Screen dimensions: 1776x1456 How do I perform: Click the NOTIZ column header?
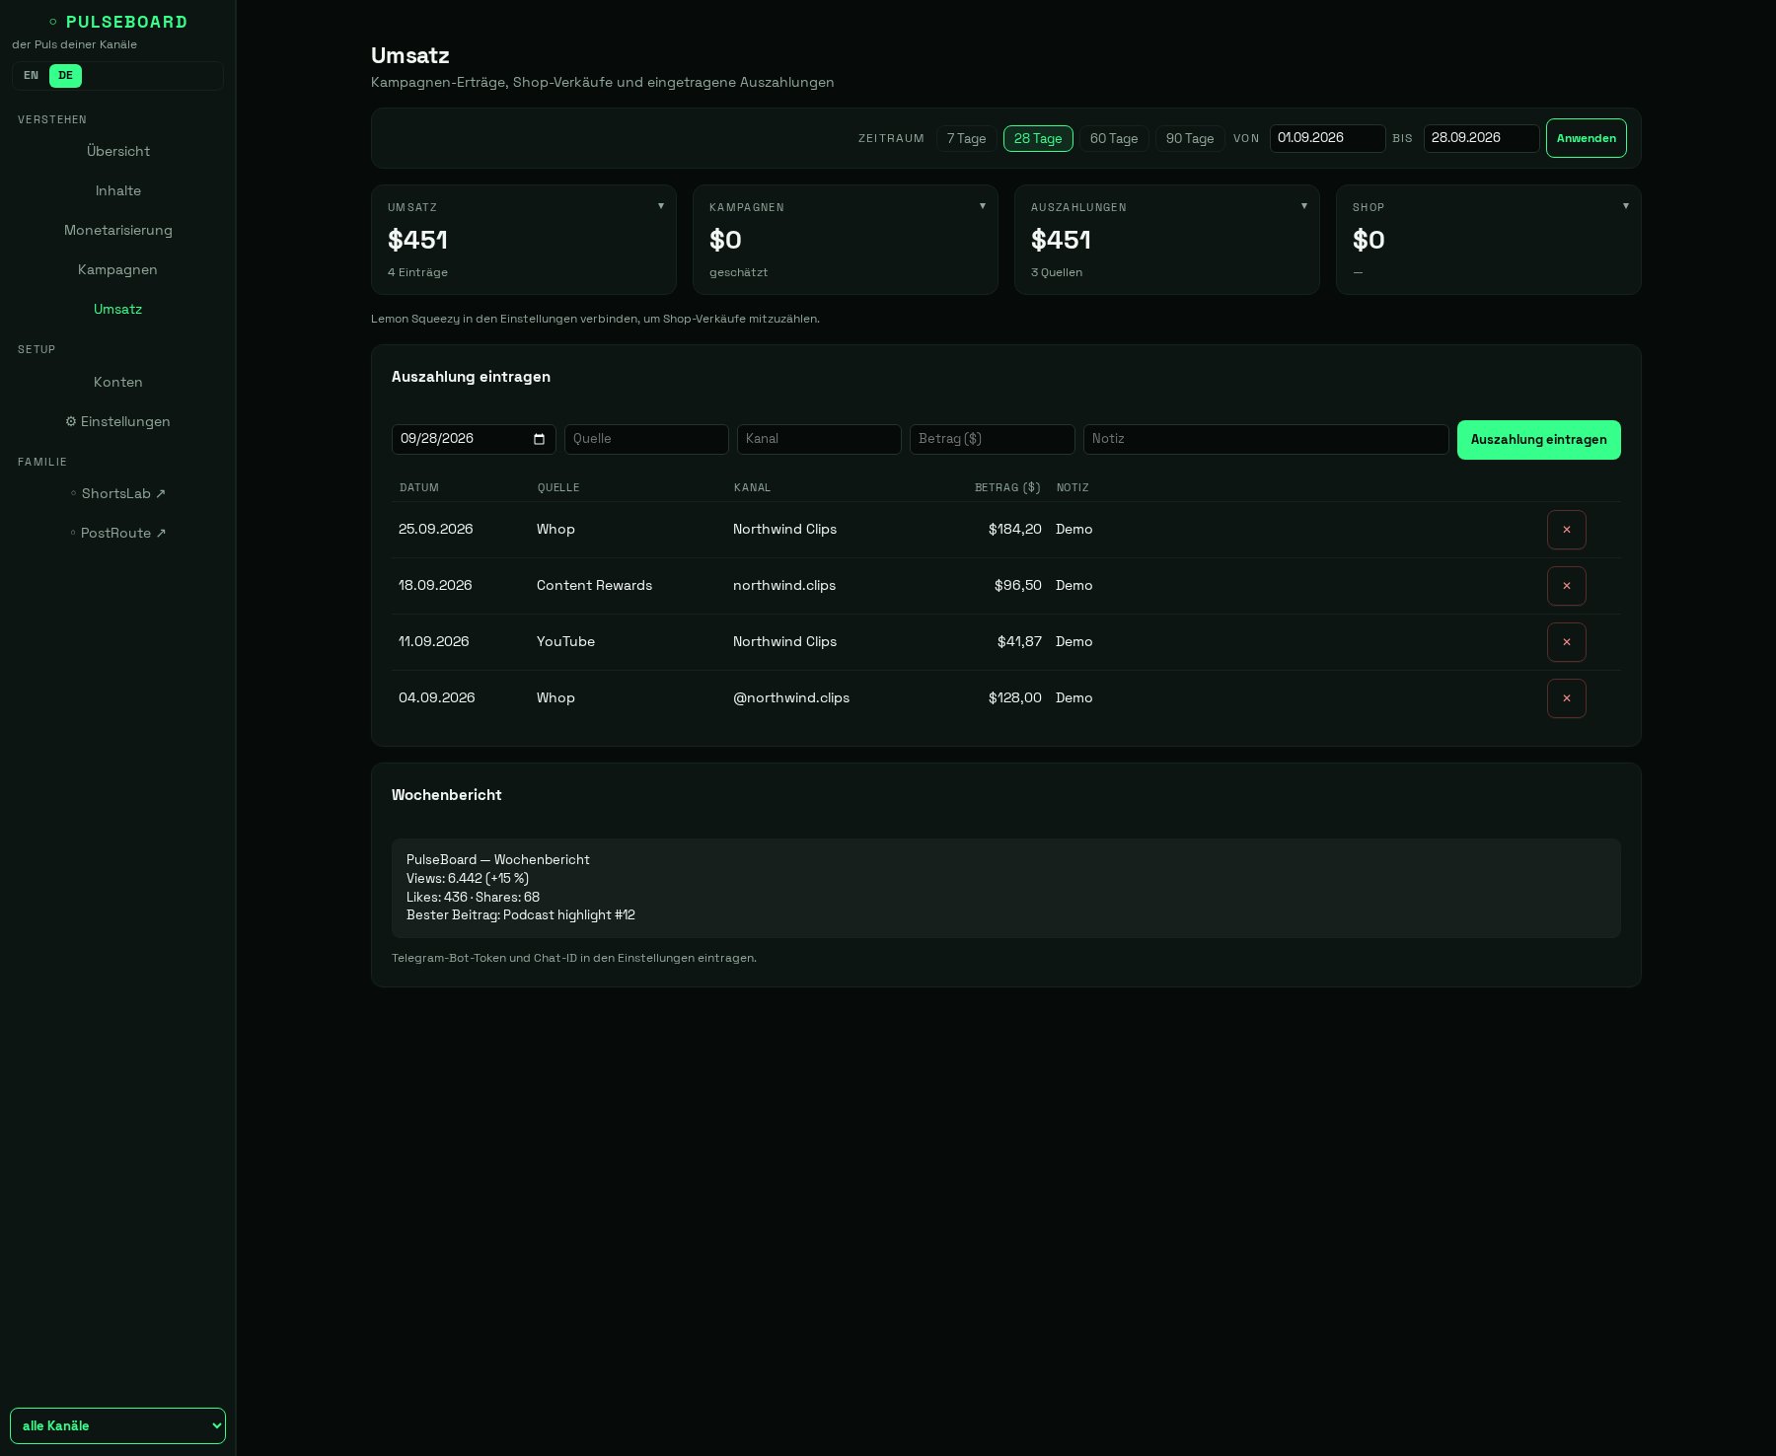(x=1073, y=488)
